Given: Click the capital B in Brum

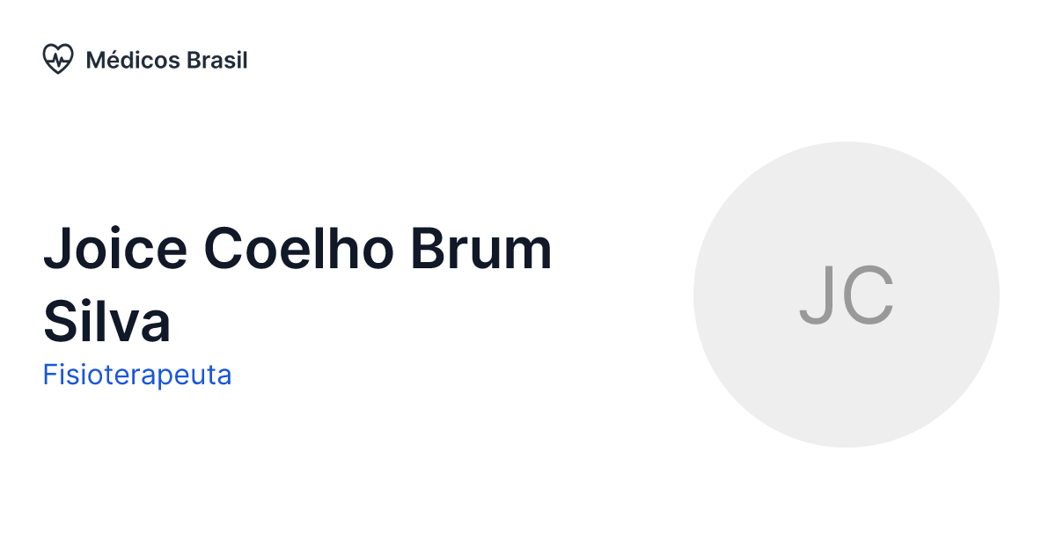Looking at the screenshot, I should (427, 249).
